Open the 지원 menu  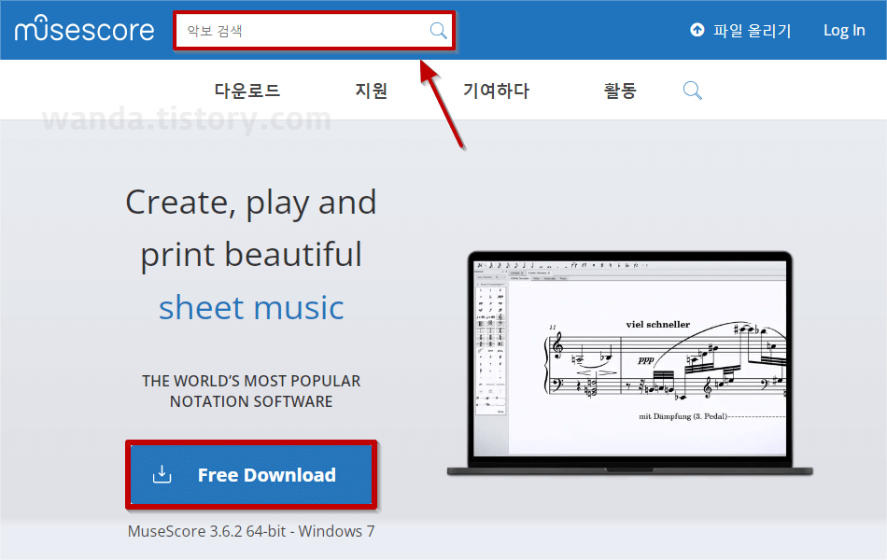pyautogui.click(x=371, y=91)
